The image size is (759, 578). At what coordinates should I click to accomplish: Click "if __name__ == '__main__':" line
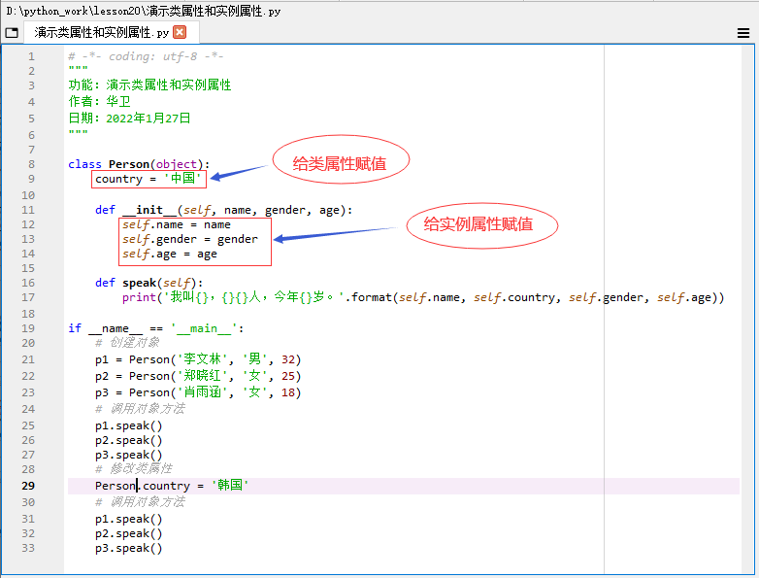click(156, 328)
